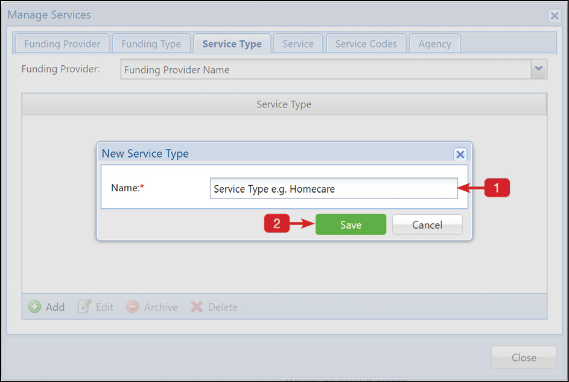Switch to the Funding Type tab
Screen dimensions: 569x382
pos(151,44)
